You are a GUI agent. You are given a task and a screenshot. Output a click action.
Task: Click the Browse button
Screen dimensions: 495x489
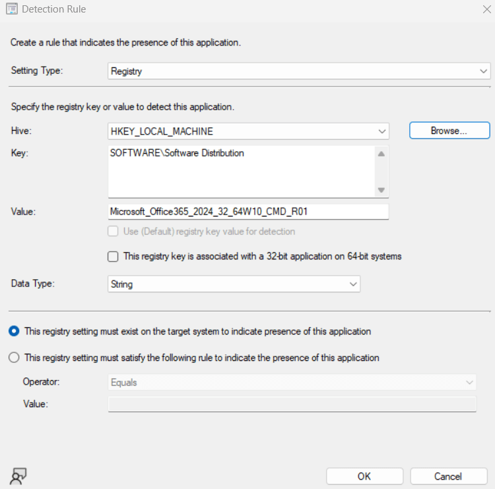449,131
